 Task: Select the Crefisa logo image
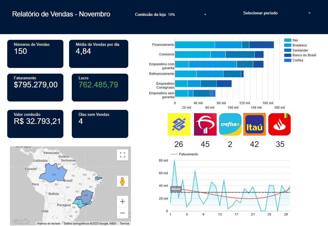pos(230,124)
